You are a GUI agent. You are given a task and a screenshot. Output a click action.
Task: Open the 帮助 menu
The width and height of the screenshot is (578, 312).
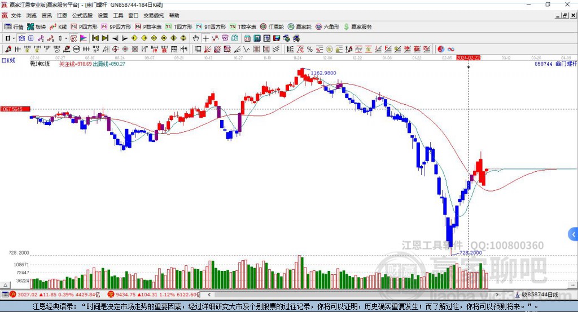174,15
